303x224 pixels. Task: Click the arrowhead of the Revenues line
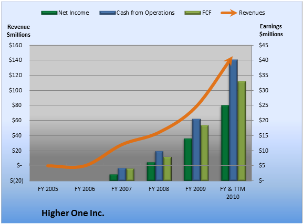228,60
